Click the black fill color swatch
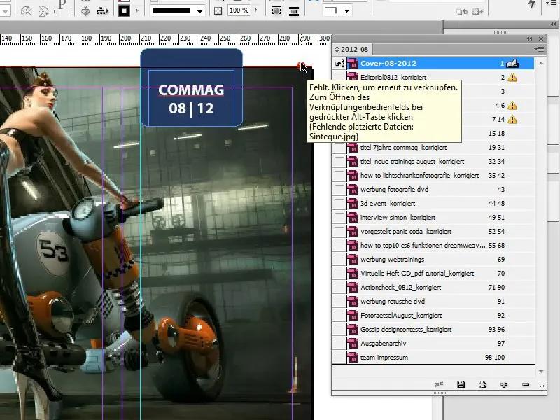The height and width of the screenshot is (420, 560). (x=124, y=11)
